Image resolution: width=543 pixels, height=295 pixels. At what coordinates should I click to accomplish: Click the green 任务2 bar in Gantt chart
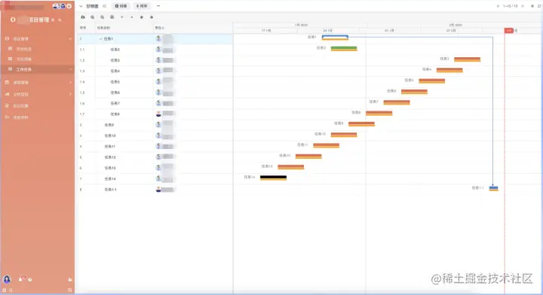coord(344,48)
